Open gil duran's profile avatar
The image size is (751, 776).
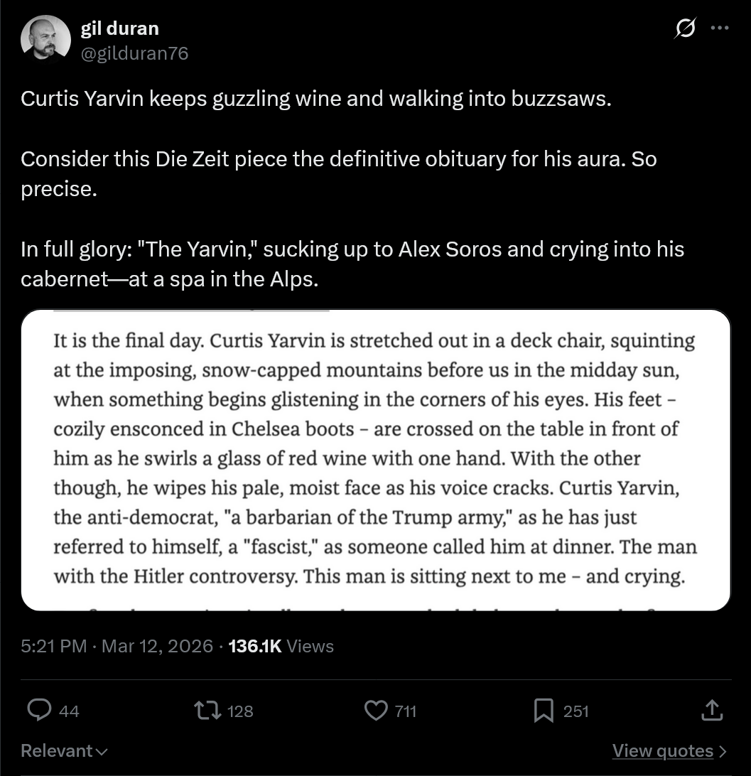pos(45,40)
